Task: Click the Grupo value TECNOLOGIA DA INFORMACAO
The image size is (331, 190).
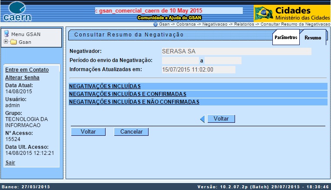Action: tap(26, 122)
